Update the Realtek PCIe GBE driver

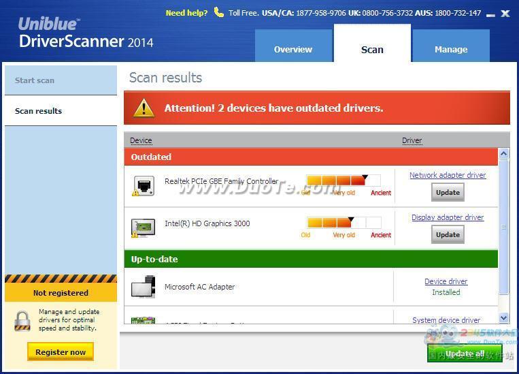[x=448, y=192]
